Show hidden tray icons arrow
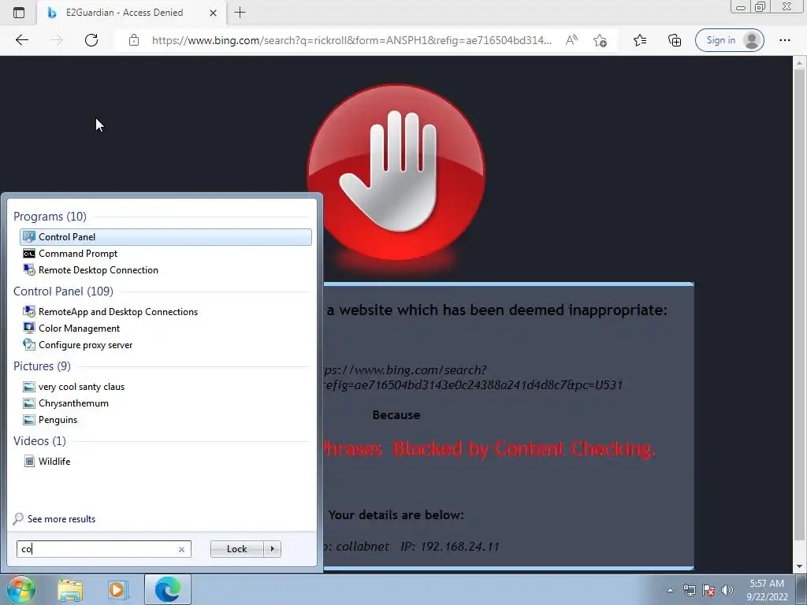The width and height of the screenshot is (807, 605). 670,590
